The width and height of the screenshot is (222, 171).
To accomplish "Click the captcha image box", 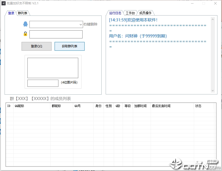I will 53,68.
